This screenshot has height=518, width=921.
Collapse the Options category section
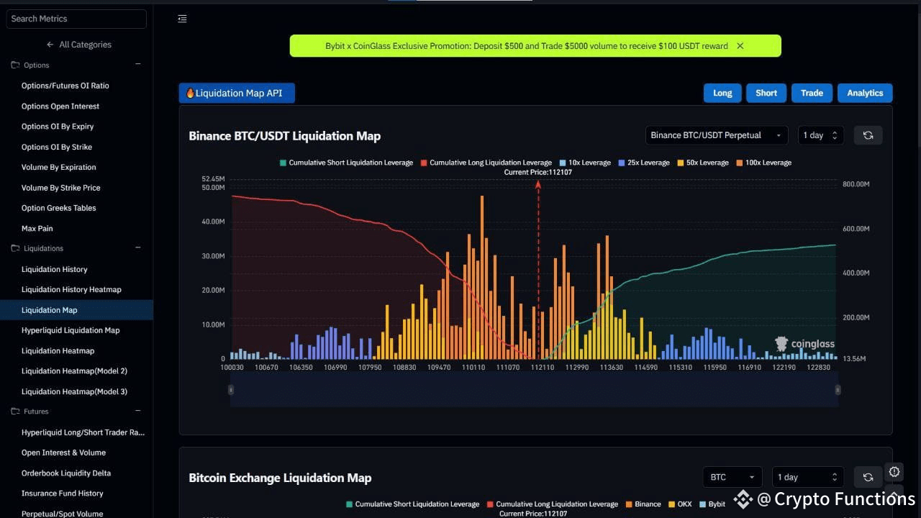138,65
